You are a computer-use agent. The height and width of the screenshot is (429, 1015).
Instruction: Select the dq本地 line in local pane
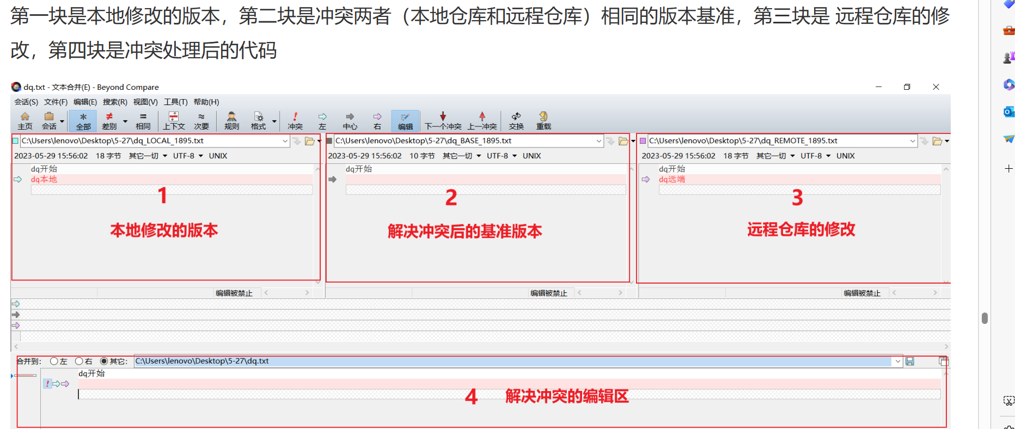click(172, 179)
